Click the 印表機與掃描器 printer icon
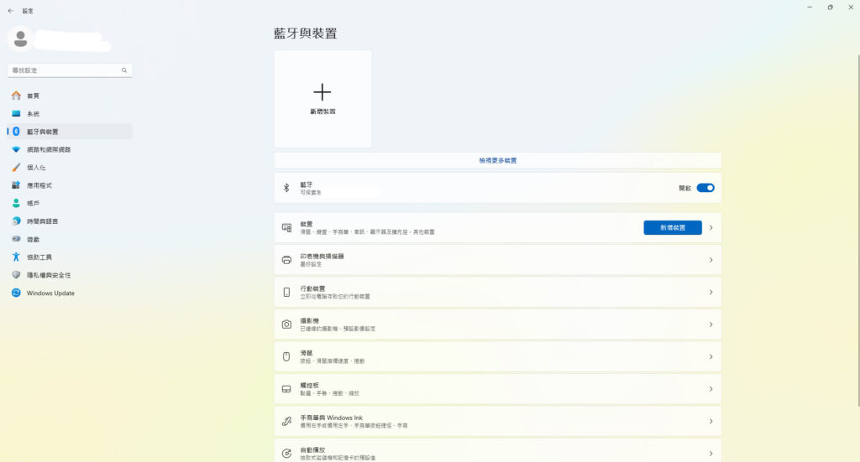The image size is (860, 462). 286,260
